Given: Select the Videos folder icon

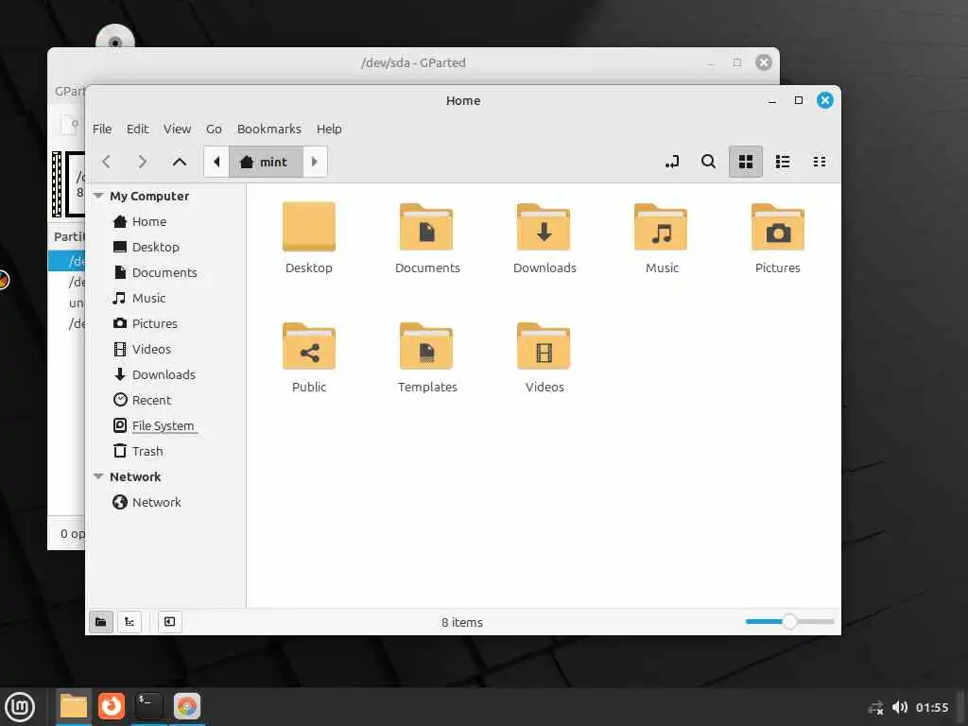Looking at the screenshot, I should 544,346.
